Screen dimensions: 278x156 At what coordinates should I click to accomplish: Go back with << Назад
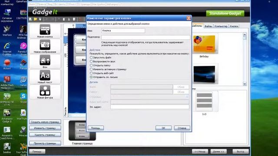tap(200, 152)
